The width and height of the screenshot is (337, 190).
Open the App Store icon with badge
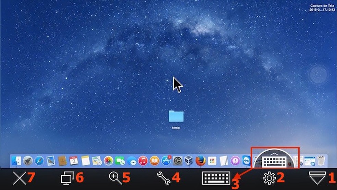pos(166,161)
